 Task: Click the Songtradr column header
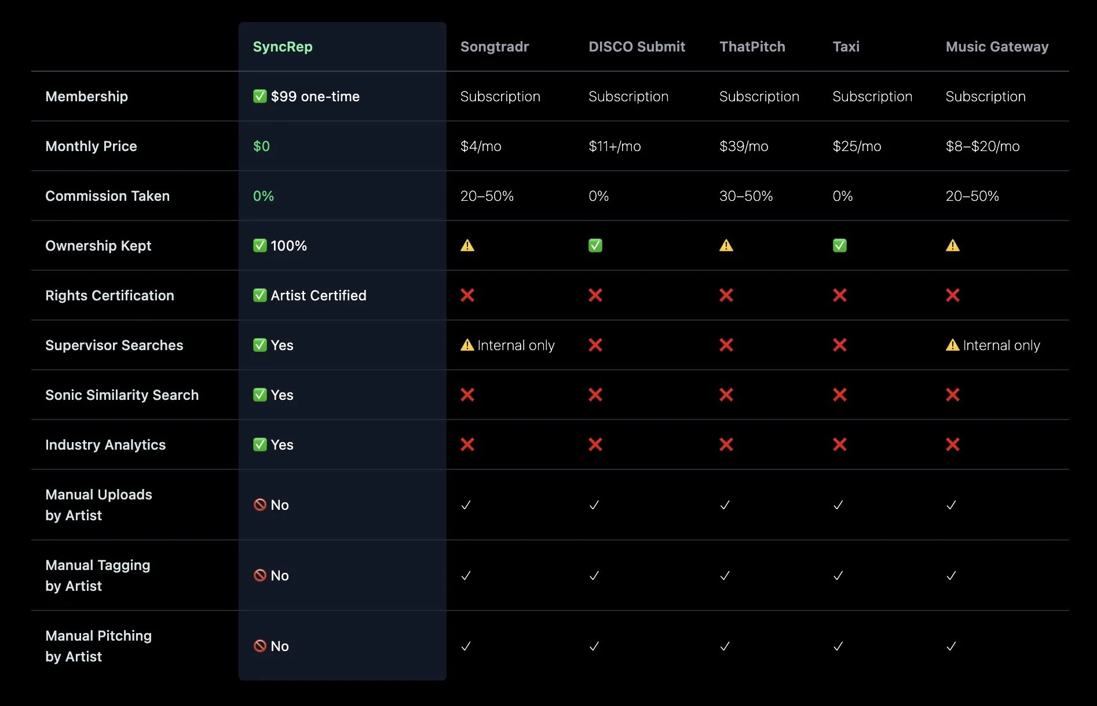point(495,47)
